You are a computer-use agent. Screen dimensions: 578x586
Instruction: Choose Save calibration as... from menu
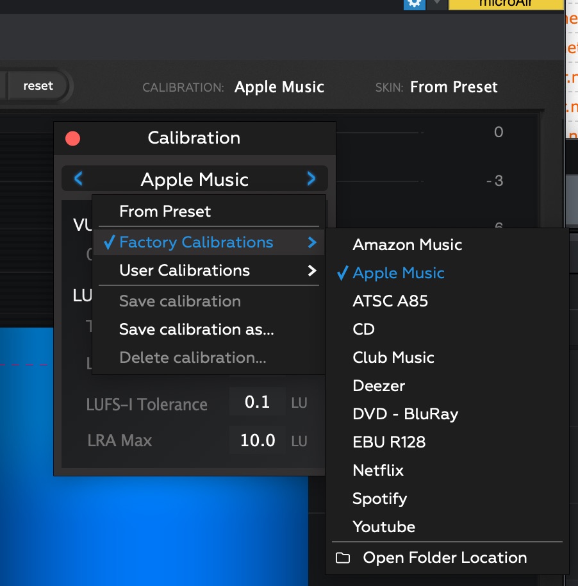pyautogui.click(x=197, y=330)
